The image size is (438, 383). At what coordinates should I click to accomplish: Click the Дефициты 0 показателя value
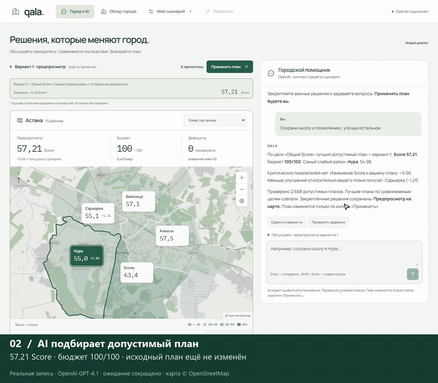click(201, 149)
